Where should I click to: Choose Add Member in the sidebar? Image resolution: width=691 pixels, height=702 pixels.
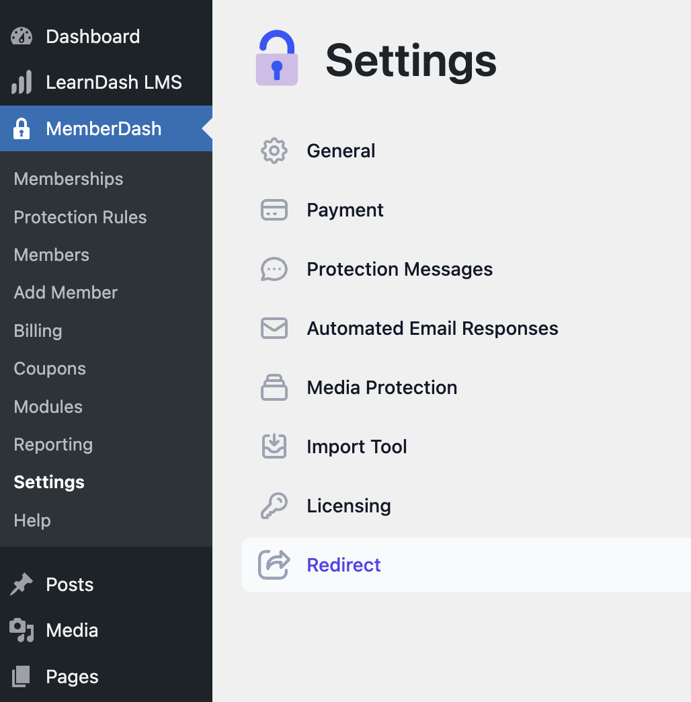[66, 292]
